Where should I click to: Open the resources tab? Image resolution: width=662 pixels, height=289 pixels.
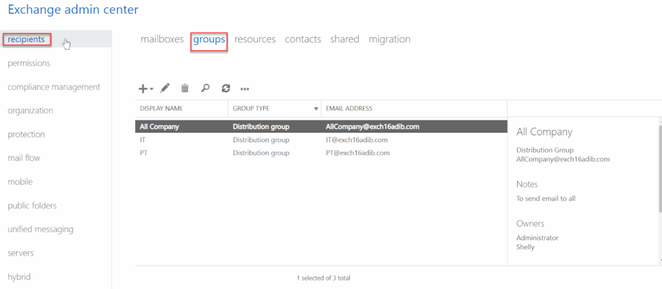(x=255, y=39)
